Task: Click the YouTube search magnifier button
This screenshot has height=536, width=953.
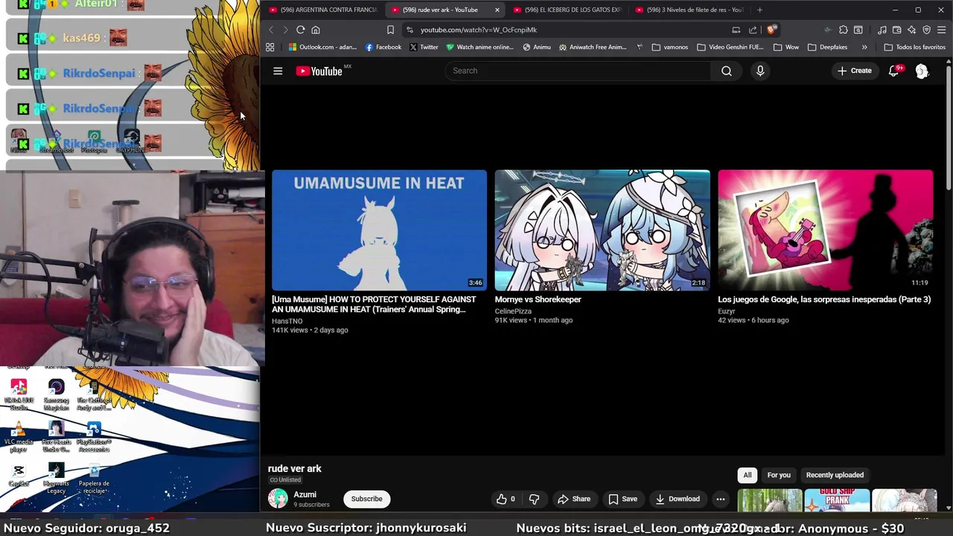Action: coord(727,71)
